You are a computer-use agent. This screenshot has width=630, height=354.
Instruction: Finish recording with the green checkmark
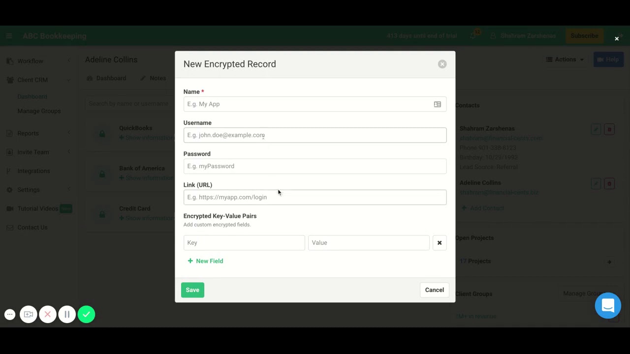point(86,315)
